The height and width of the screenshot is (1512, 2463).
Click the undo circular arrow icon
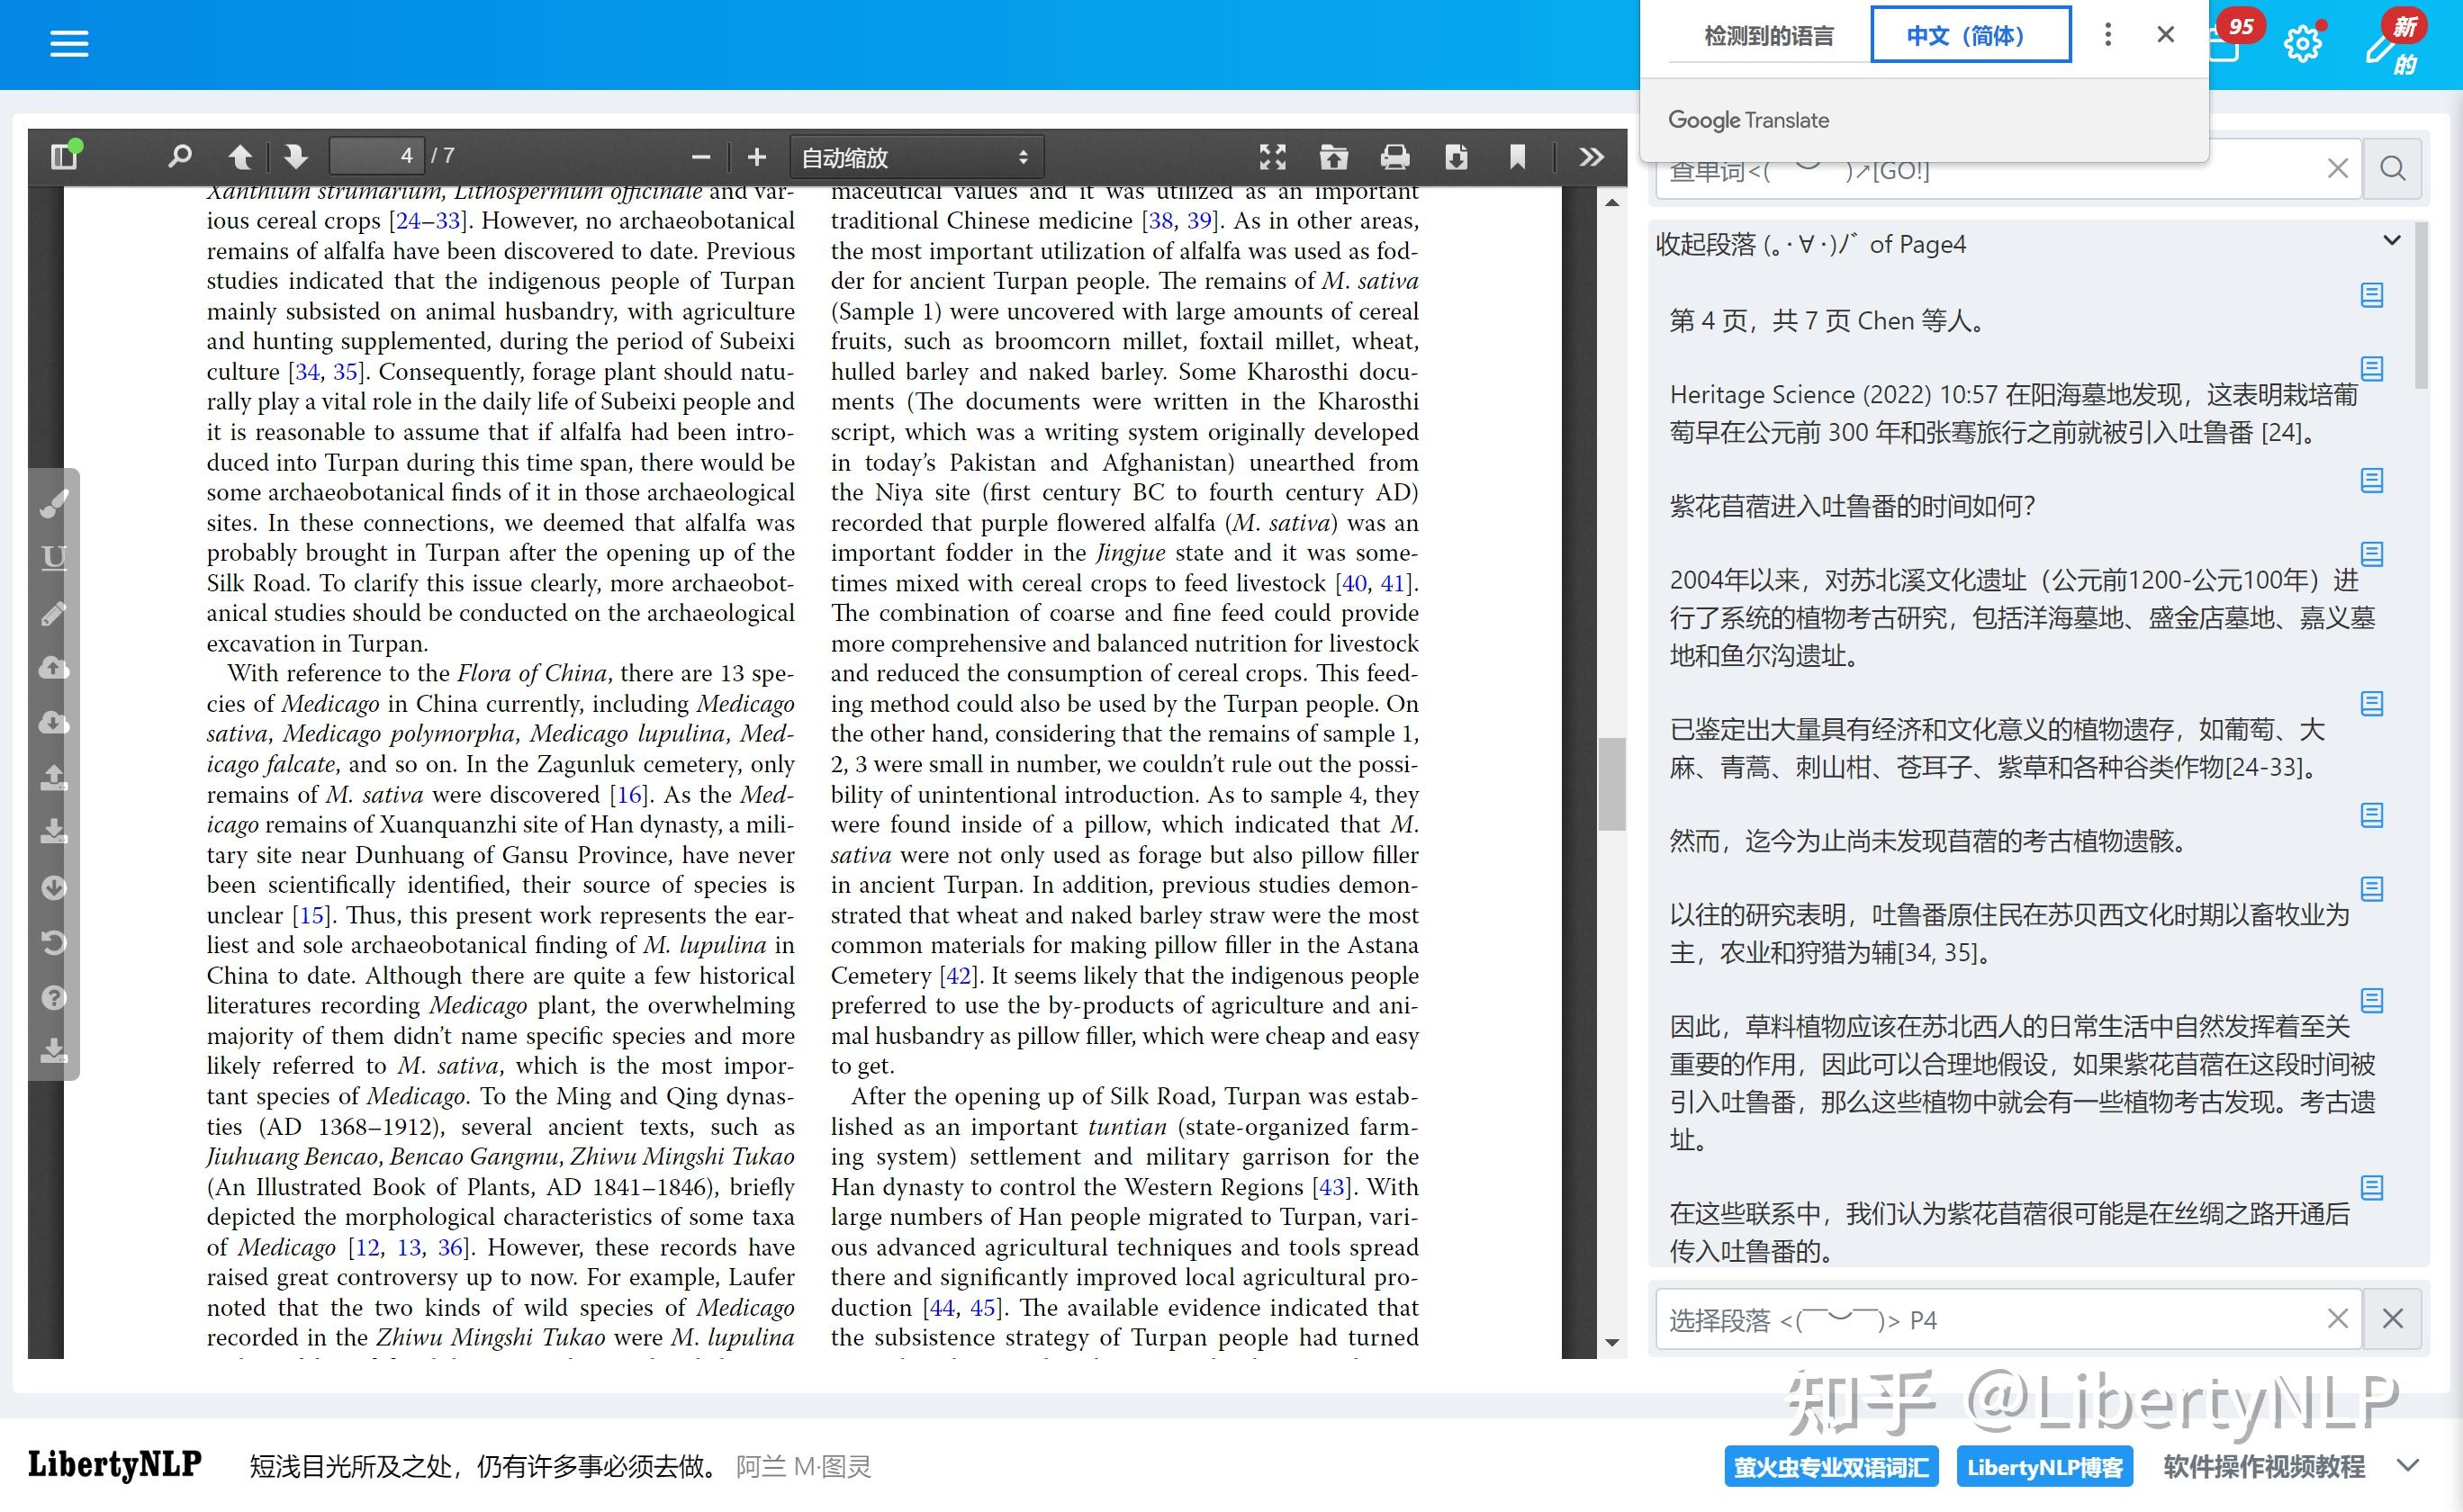click(54, 943)
